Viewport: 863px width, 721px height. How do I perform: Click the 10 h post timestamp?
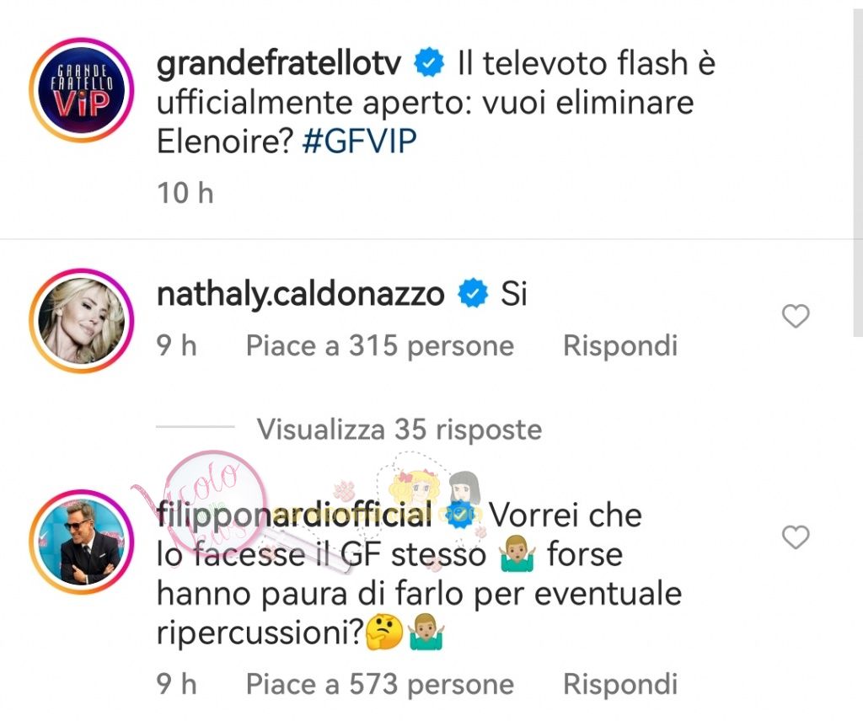185,193
